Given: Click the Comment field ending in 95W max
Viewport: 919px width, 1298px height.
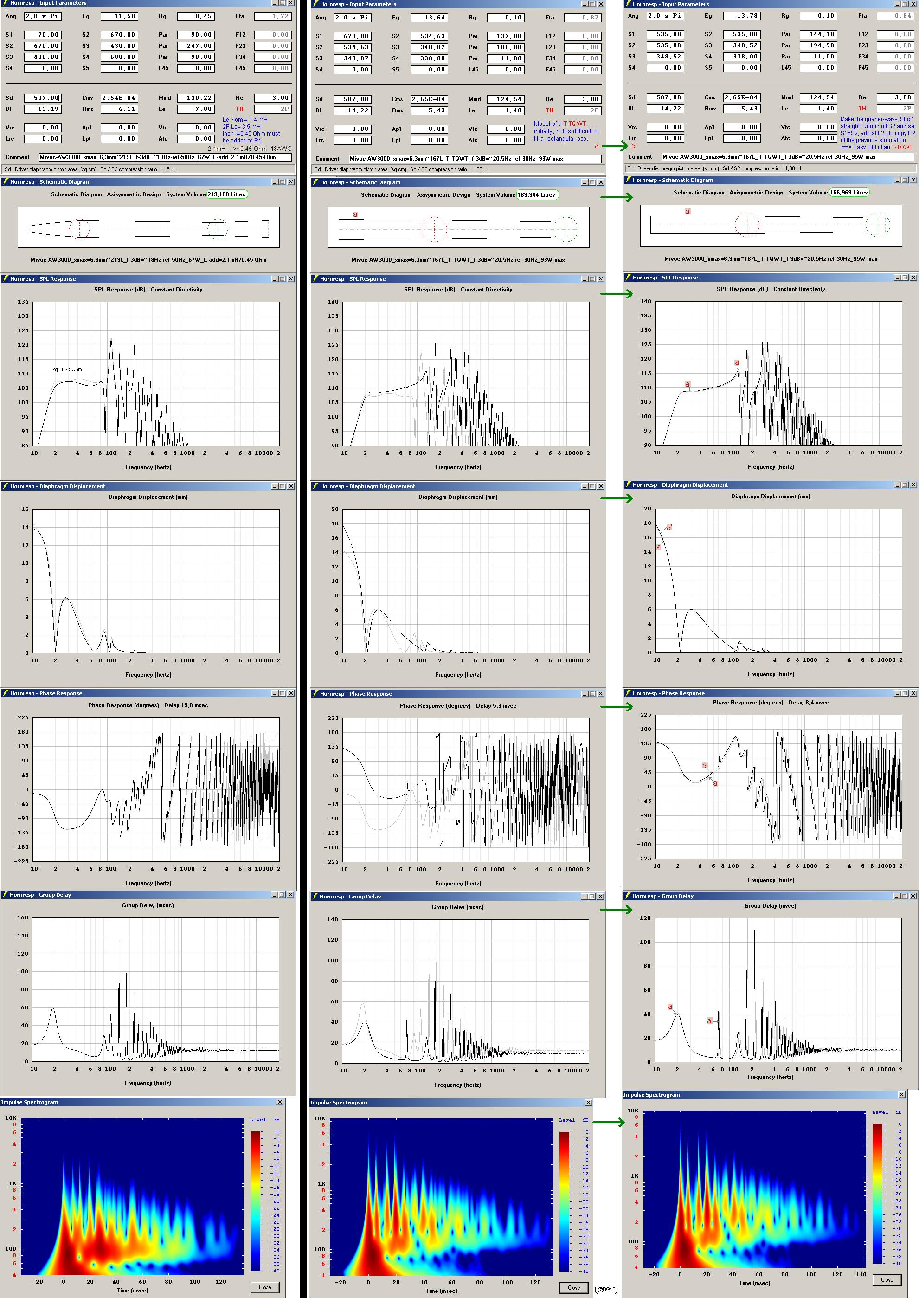Looking at the screenshot, I should click(x=788, y=157).
